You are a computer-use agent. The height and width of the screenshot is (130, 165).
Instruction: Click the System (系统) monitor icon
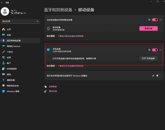pyautogui.click(x=4, y=35)
